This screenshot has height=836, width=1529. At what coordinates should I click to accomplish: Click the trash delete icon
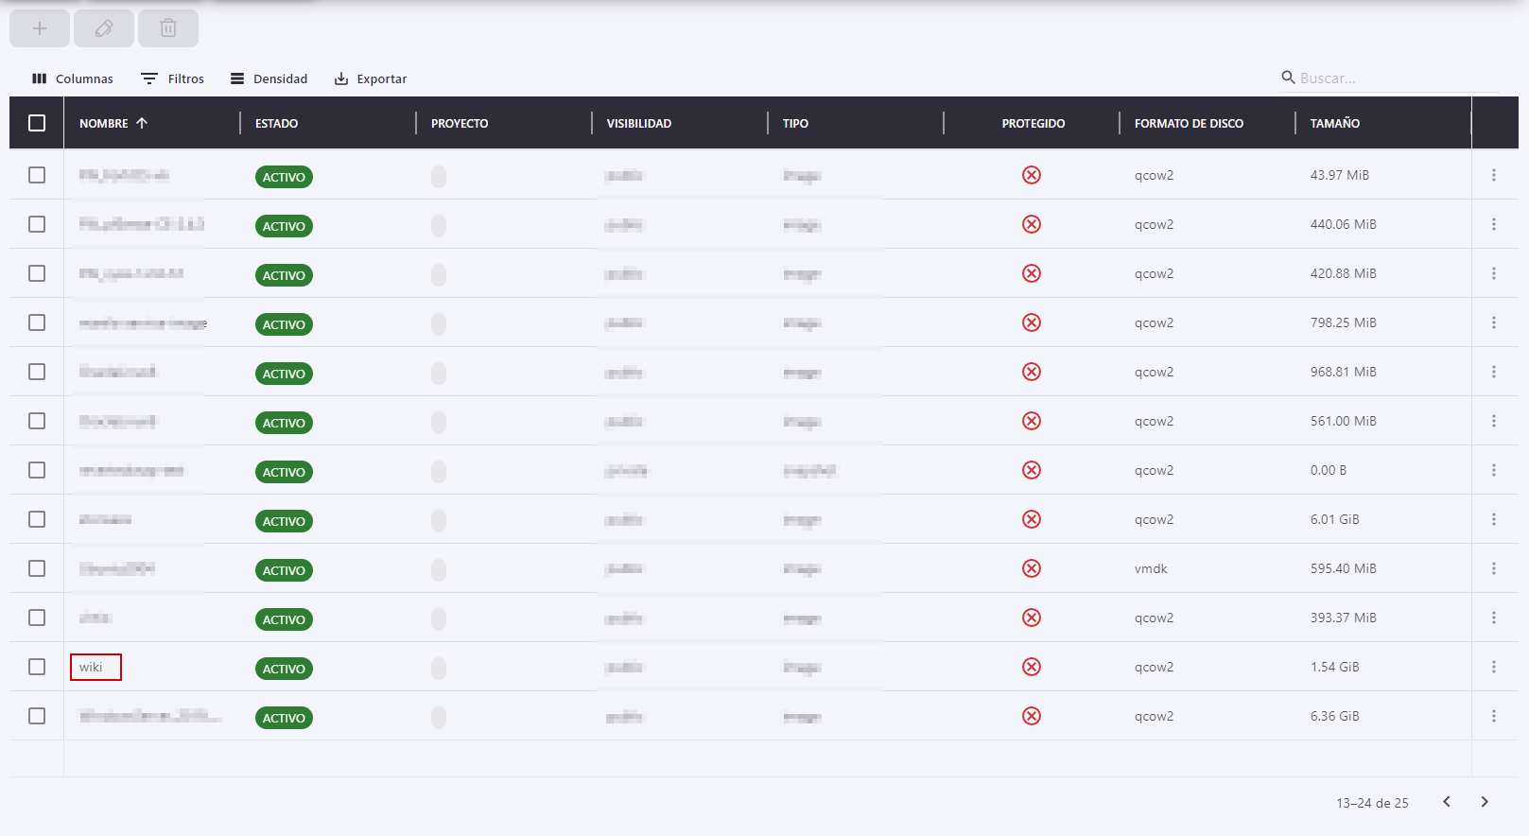click(168, 28)
